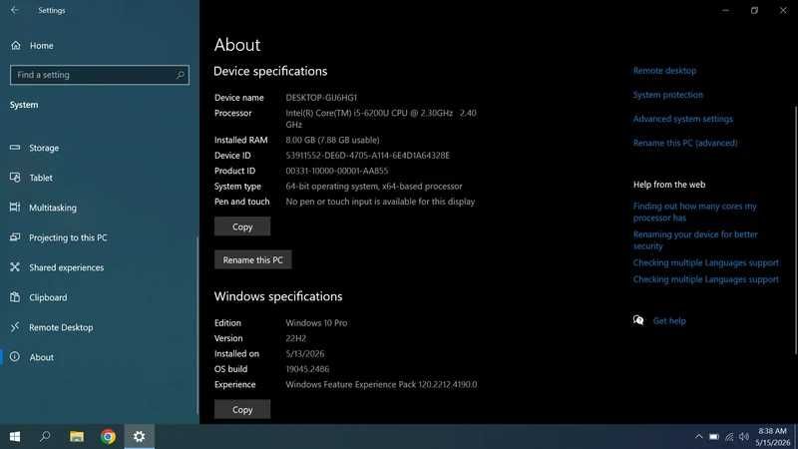
Task: Open Storage icon in sidebar
Action: pyautogui.click(x=15, y=148)
